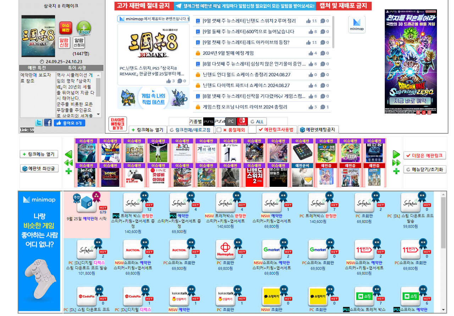Screen dimensions: 454x316
Task: Open Sofrano PC [DL] 디지털 디럭스 icon
Action: point(87,249)
